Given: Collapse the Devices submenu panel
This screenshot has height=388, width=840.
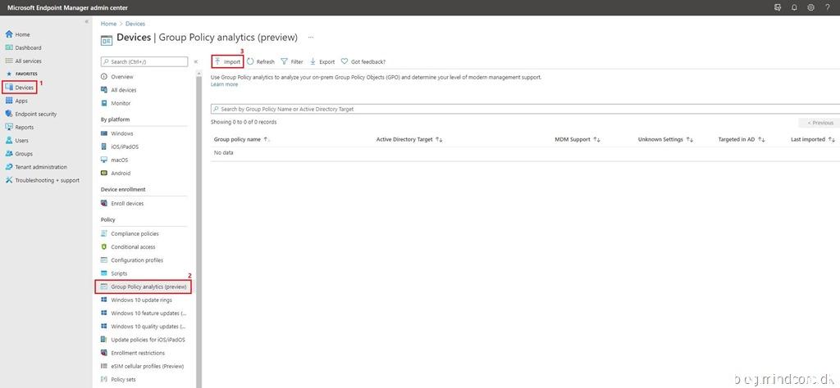Looking at the screenshot, I should click(196, 61).
